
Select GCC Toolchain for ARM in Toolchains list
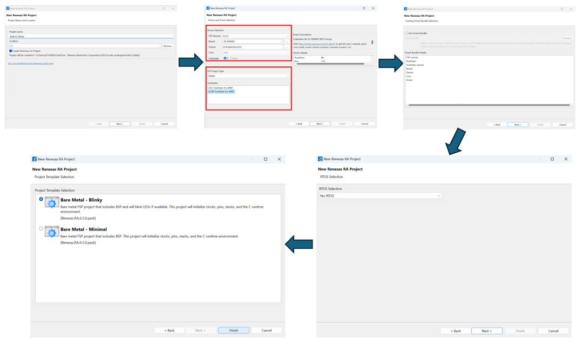point(220,87)
